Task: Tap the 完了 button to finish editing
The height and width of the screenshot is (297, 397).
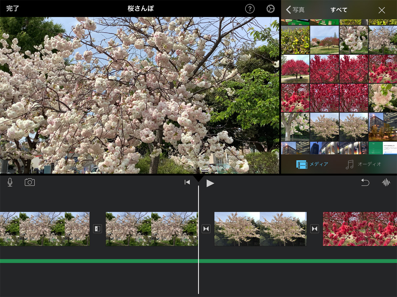Action: coord(13,9)
